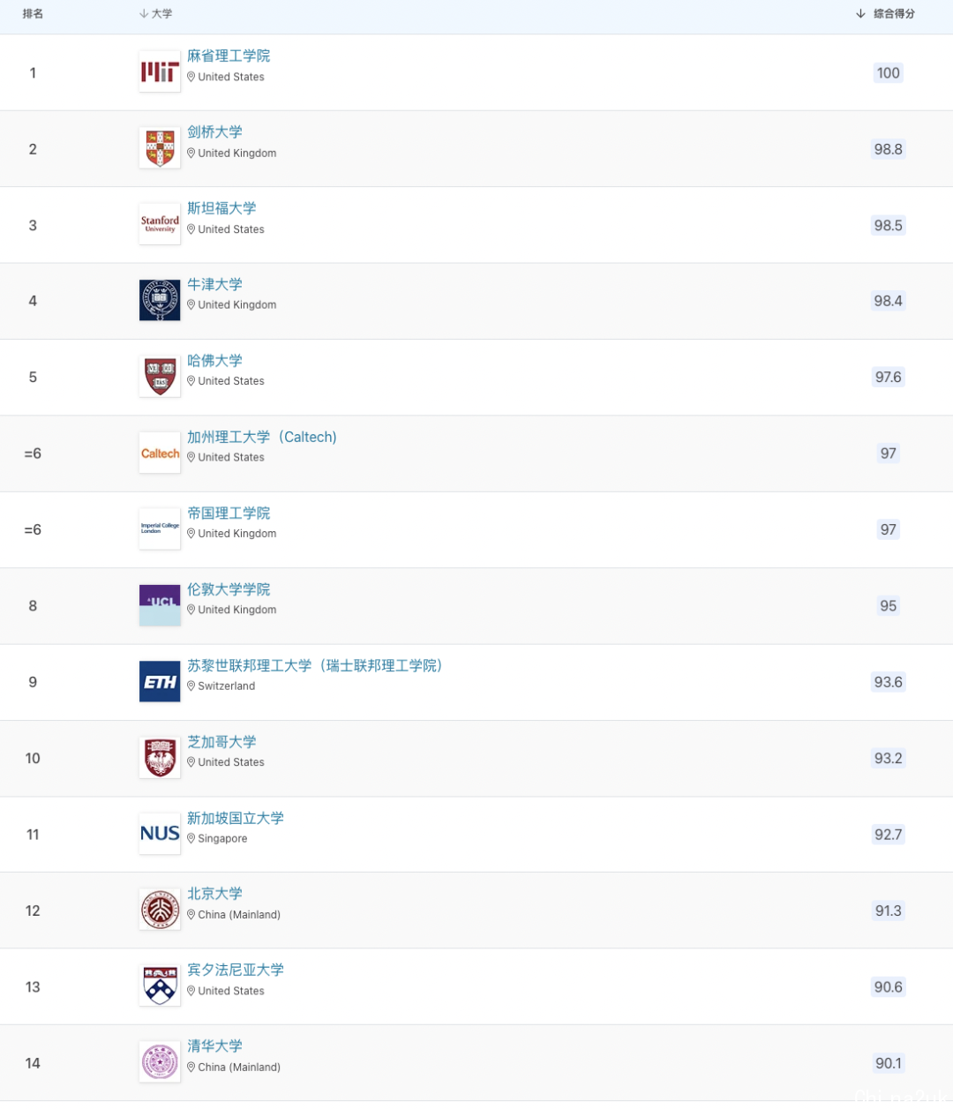Click the Caltech logo icon
Screen dimensions: 953x1109
[x=160, y=453]
